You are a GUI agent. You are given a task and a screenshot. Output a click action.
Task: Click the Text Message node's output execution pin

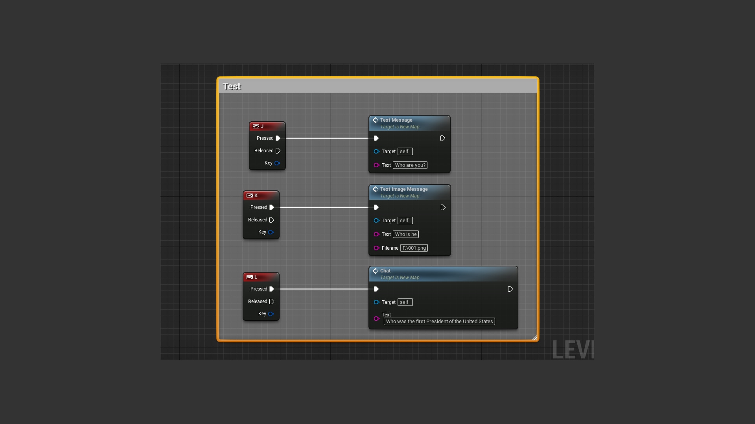[442, 138]
